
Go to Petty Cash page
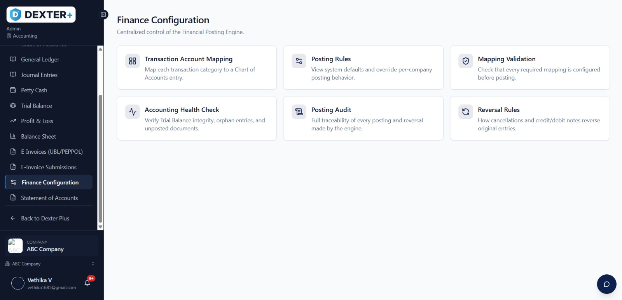pos(49,90)
